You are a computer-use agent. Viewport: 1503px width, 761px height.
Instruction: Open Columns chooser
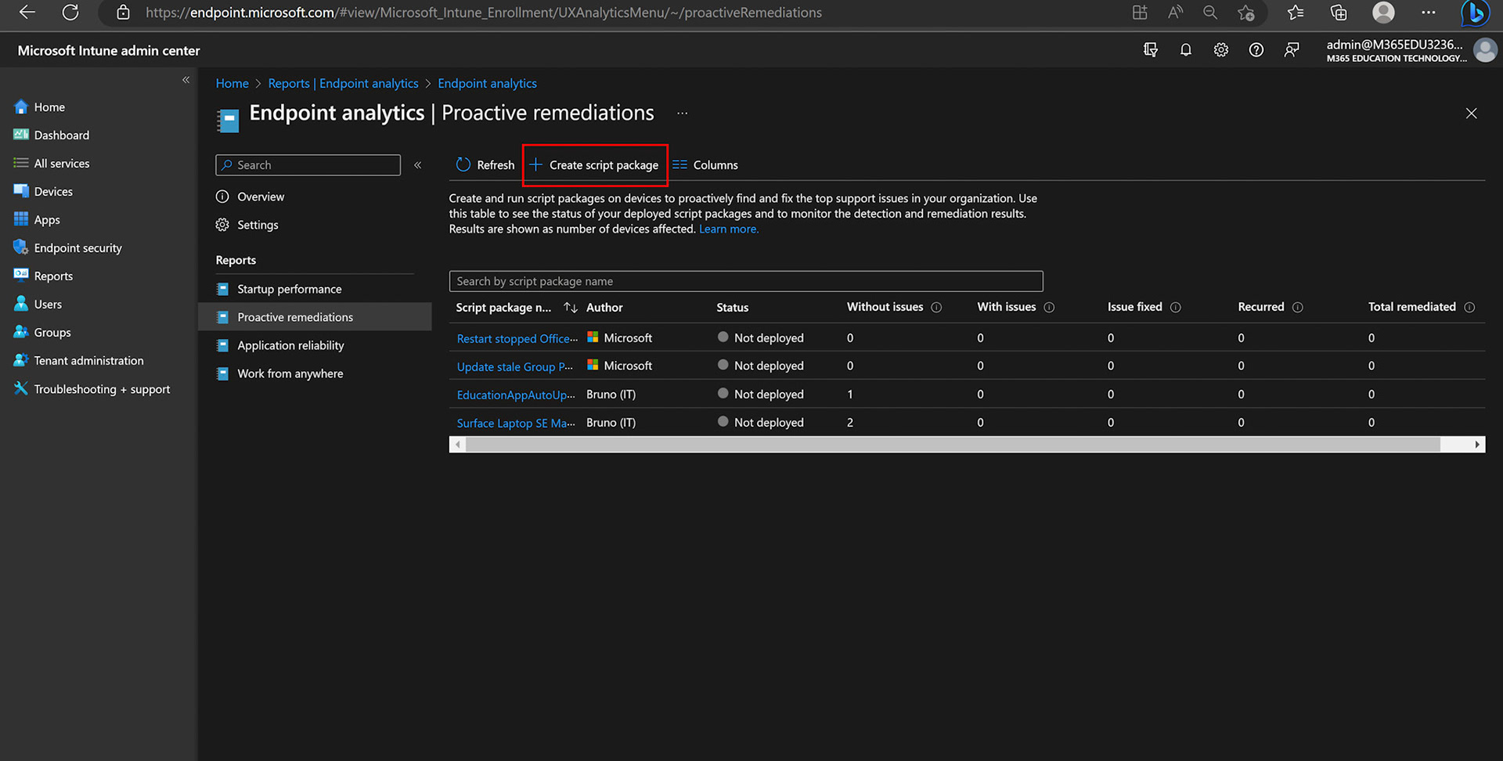[705, 165]
